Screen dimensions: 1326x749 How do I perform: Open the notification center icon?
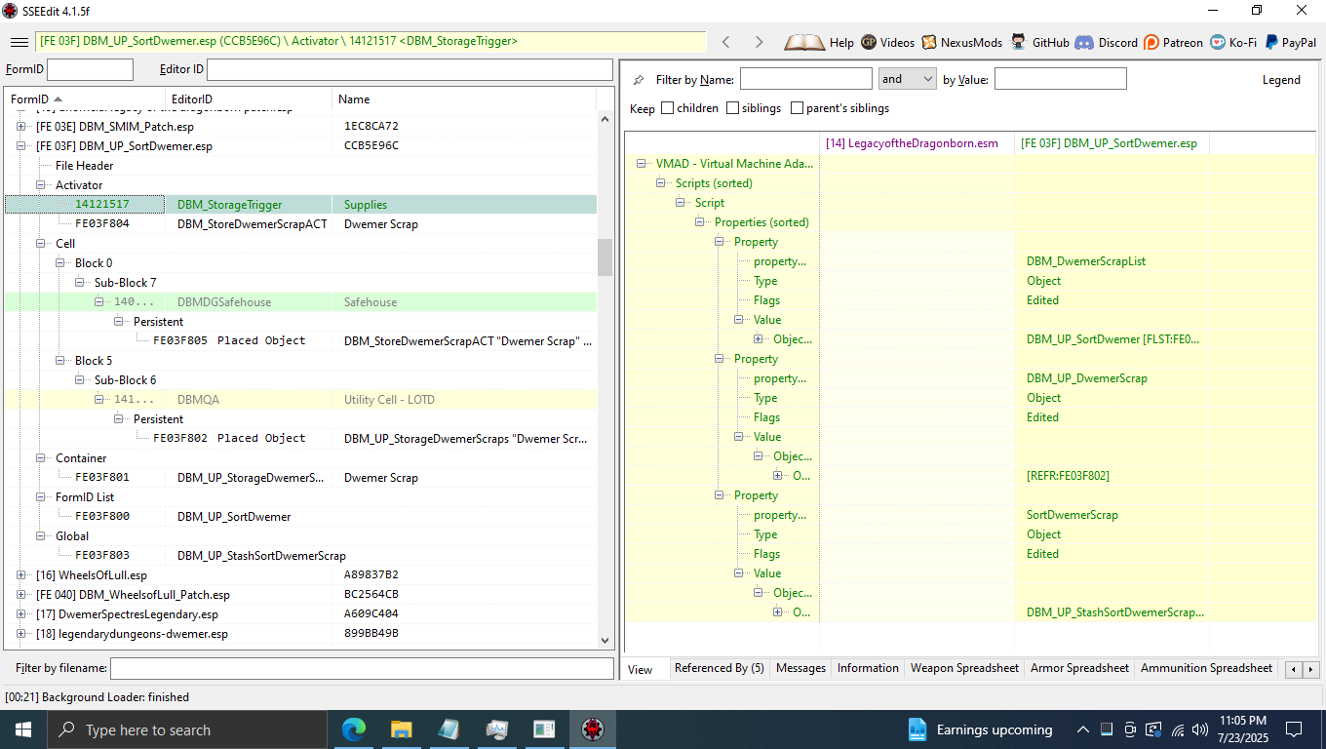tap(1294, 729)
